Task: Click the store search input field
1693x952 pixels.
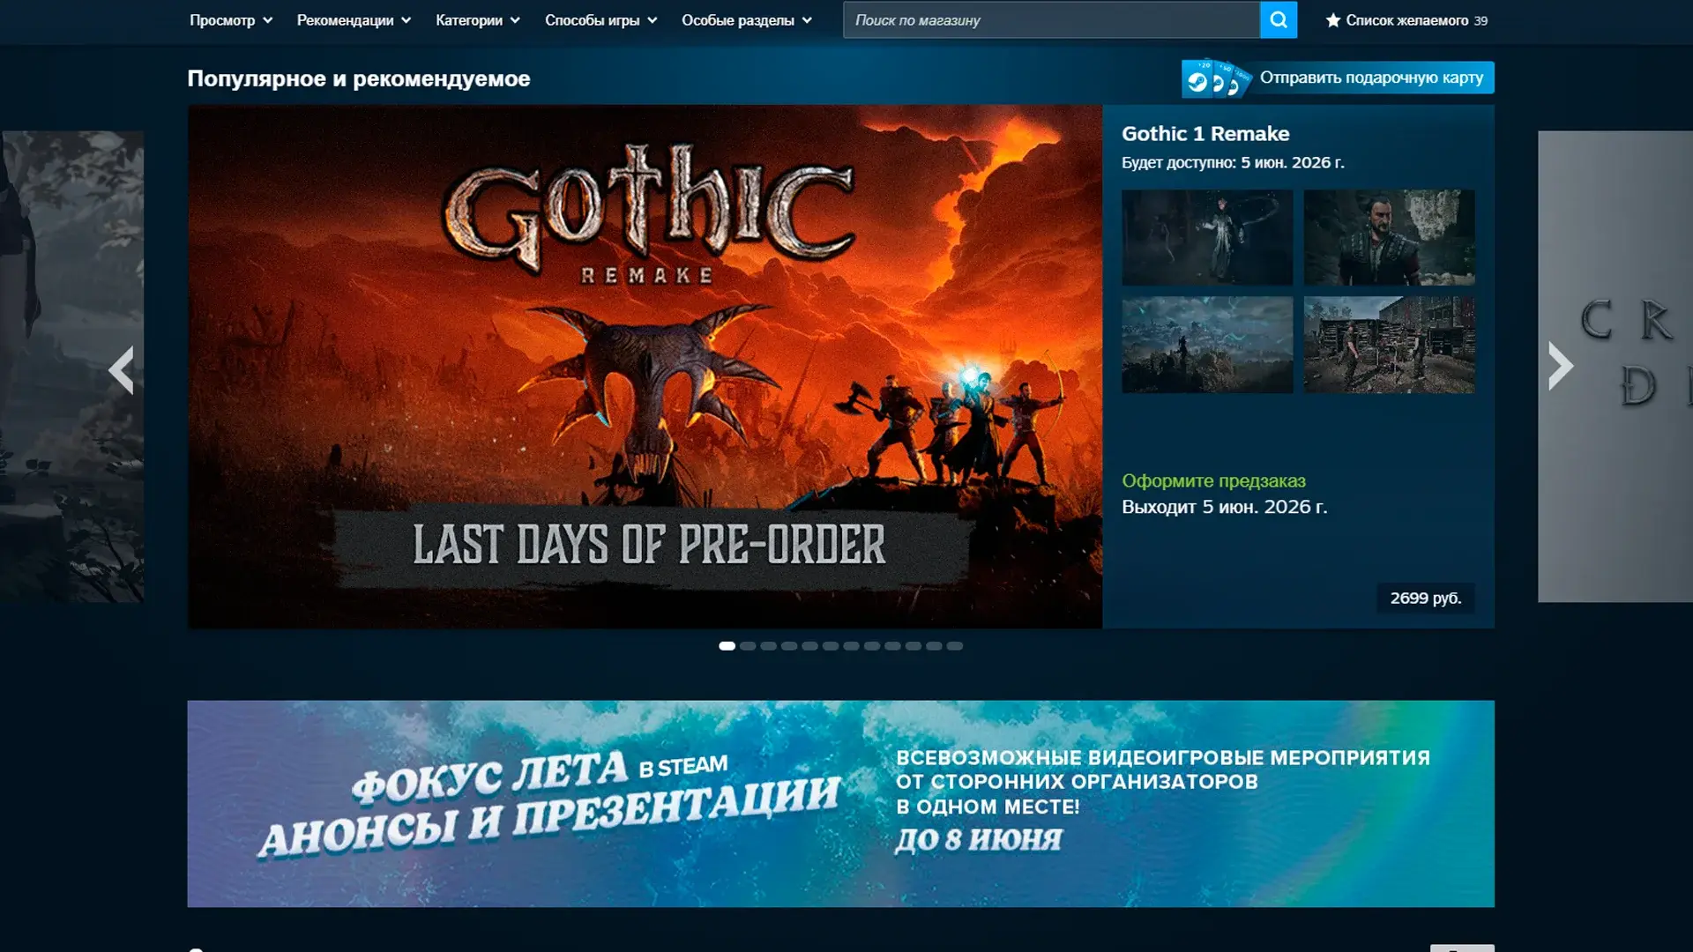Action: (1051, 19)
